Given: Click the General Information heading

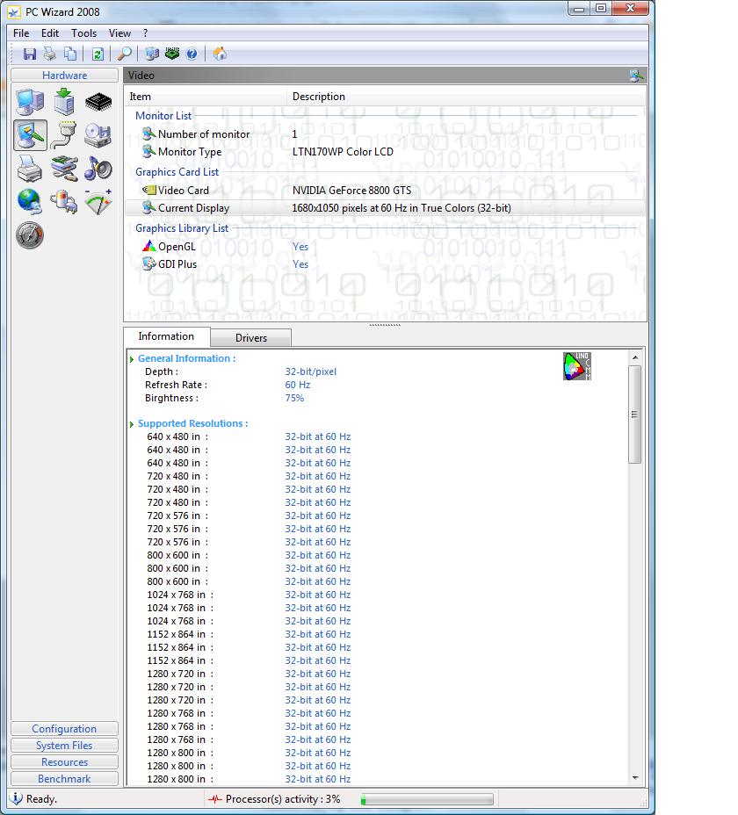Looking at the screenshot, I should click(187, 358).
